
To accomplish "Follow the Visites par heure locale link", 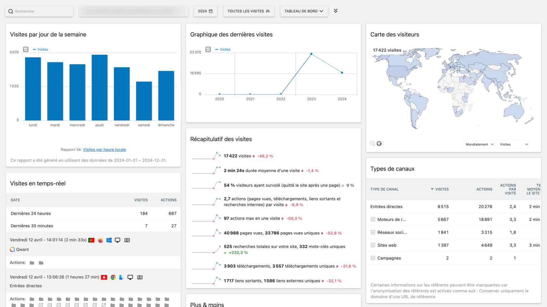I will click(104, 150).
